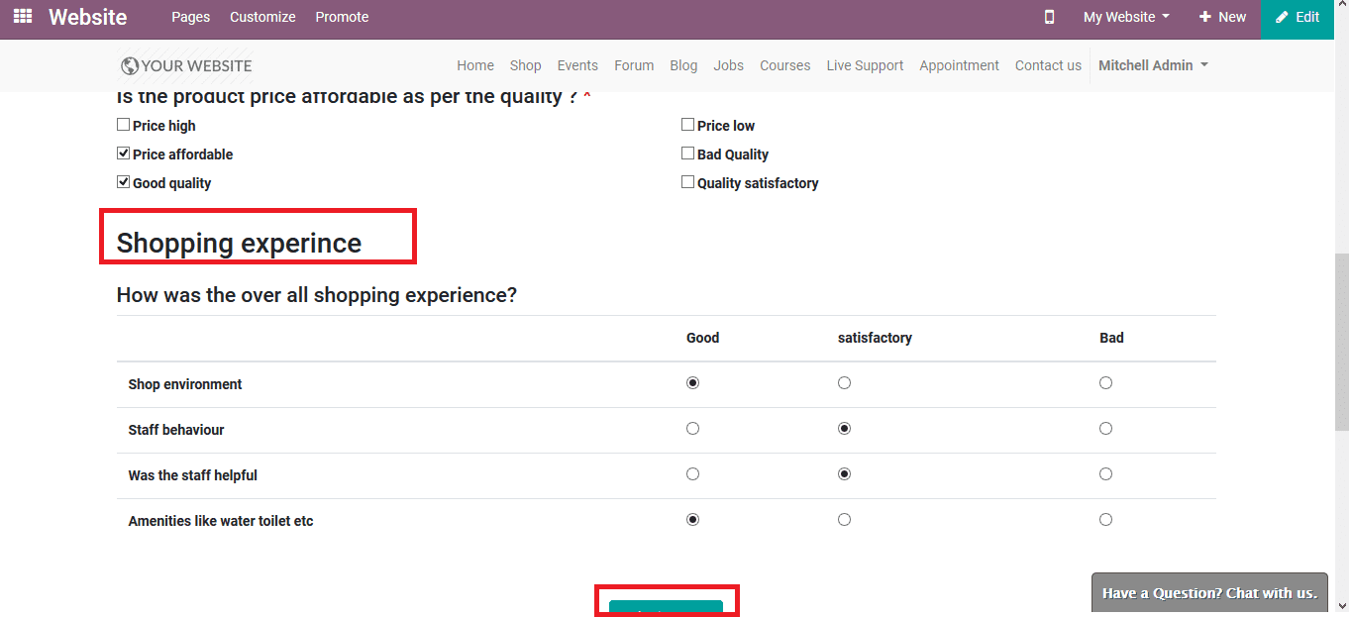The height and width of the screenshot is (617, 1352).
Task: Click the scrollbar down arrow
Action: click(x=1342, y=606)
